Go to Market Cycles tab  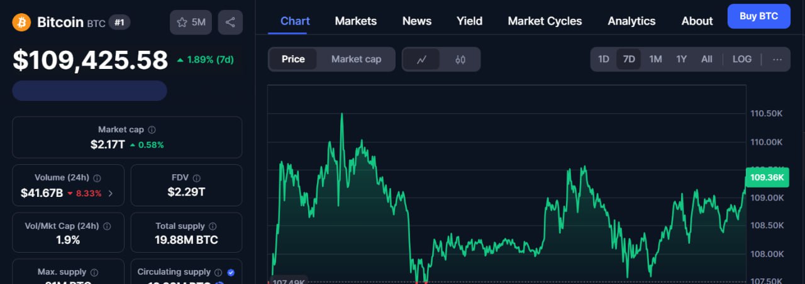tap(545, 21)
